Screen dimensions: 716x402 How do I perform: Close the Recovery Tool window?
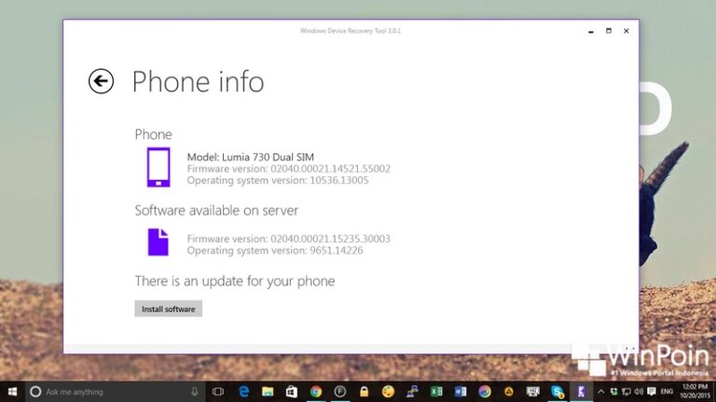(x=626, y=31)
